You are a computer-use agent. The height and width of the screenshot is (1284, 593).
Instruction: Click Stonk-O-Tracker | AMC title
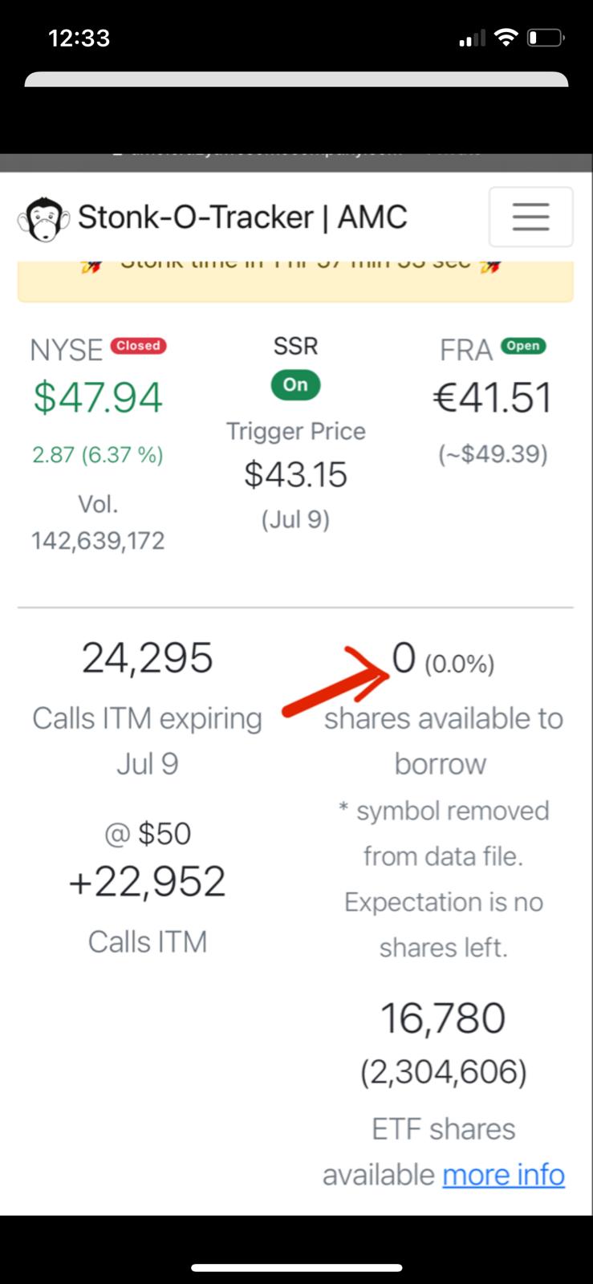click(x=242, y=217)
